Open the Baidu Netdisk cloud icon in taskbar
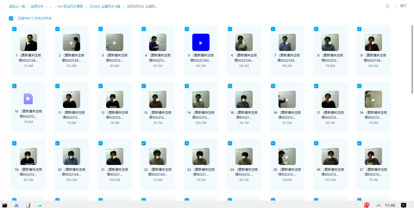Image resolution: width=414 pixels, height=208 pixels. [16, 205]
